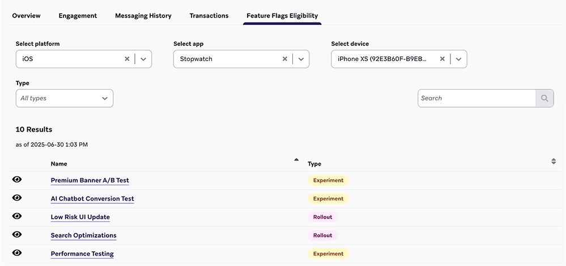Image resolution: width=566 pixels, height=266 pixels.
Task: Clear the iPhone XS device selection
Action: pos(442,59)
